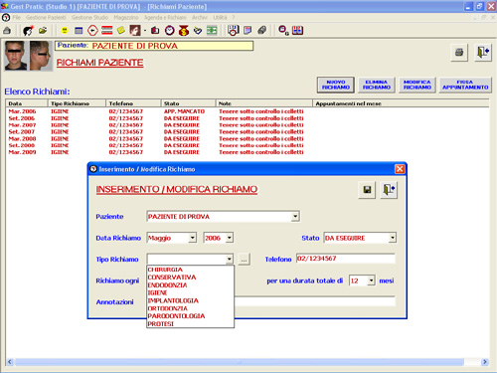497x373 pixels.
Task: Pick PARODONTOLOGIA from the dropdown list
Action: point(190,316)
